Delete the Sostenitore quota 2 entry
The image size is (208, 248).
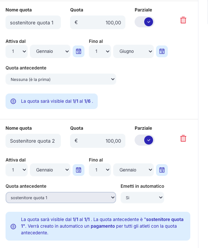pos(183,139)
